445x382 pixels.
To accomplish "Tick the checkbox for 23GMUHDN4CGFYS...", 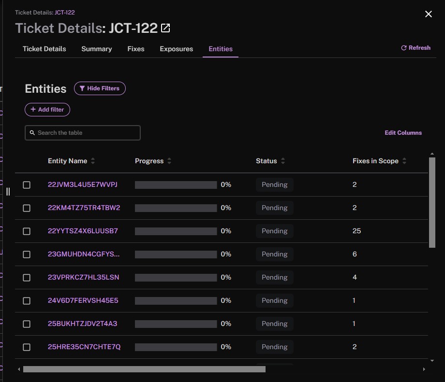I will 27,255.
